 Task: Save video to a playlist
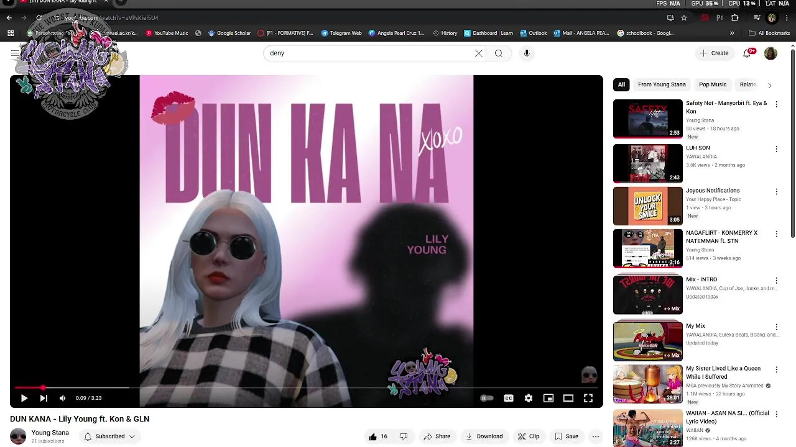tap(567, 436)
